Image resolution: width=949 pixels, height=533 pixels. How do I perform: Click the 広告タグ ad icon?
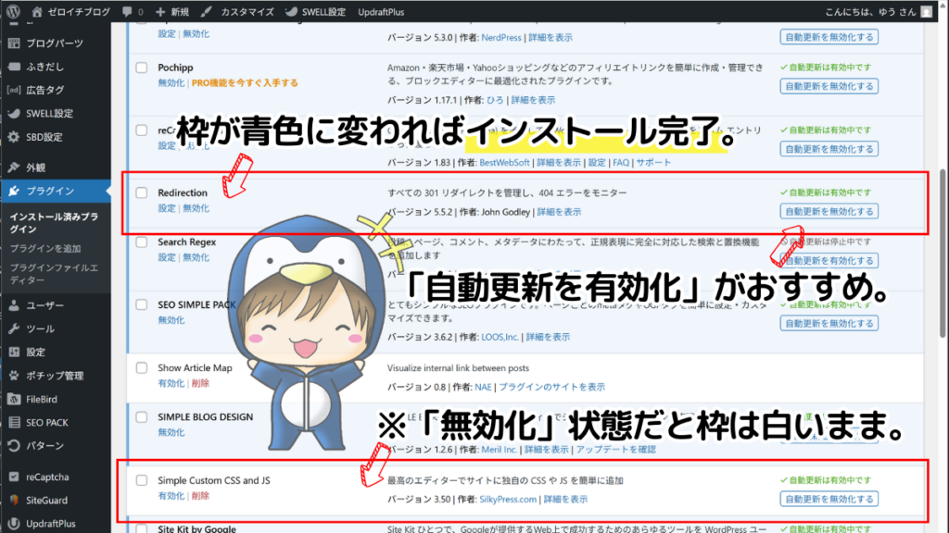(x=14, y=90)
